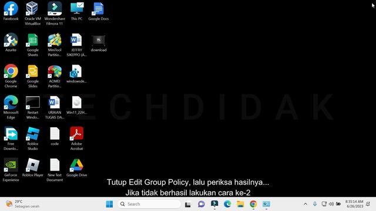Open the Windows Start menu
376x211 pixels.
point(109,204)
